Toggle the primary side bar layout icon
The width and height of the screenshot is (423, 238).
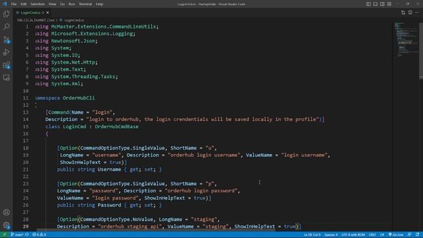point(368,4)
